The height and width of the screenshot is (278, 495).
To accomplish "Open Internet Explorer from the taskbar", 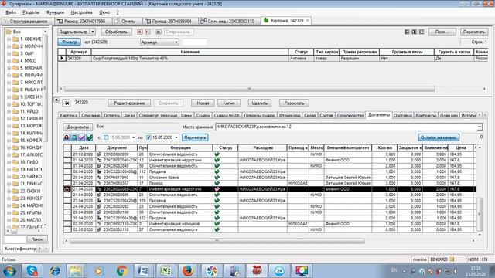I will tap(55, 271).
